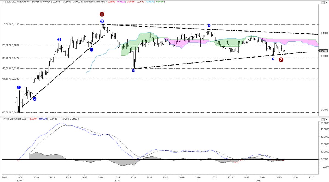
Task: Select the blue wave label c
Action: point(273,59)
